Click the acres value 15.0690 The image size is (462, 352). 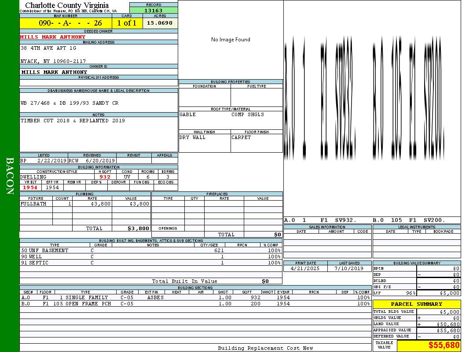coord(160,23)
